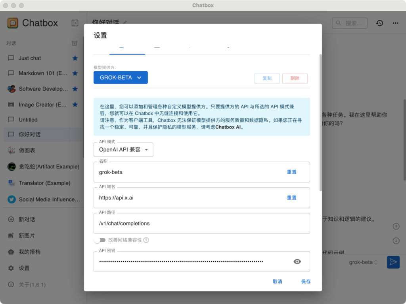The image size is (406, 304).
Task: Collapse the sidebar with the panel icon
Action: [75, 23]
